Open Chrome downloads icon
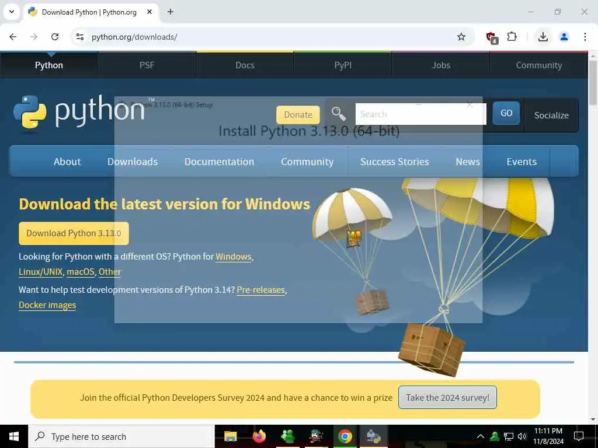The width and height of the screenshot is (598, 448). tap(543, 37)
